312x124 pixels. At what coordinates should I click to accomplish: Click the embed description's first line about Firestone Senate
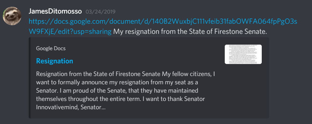point(125,74)
